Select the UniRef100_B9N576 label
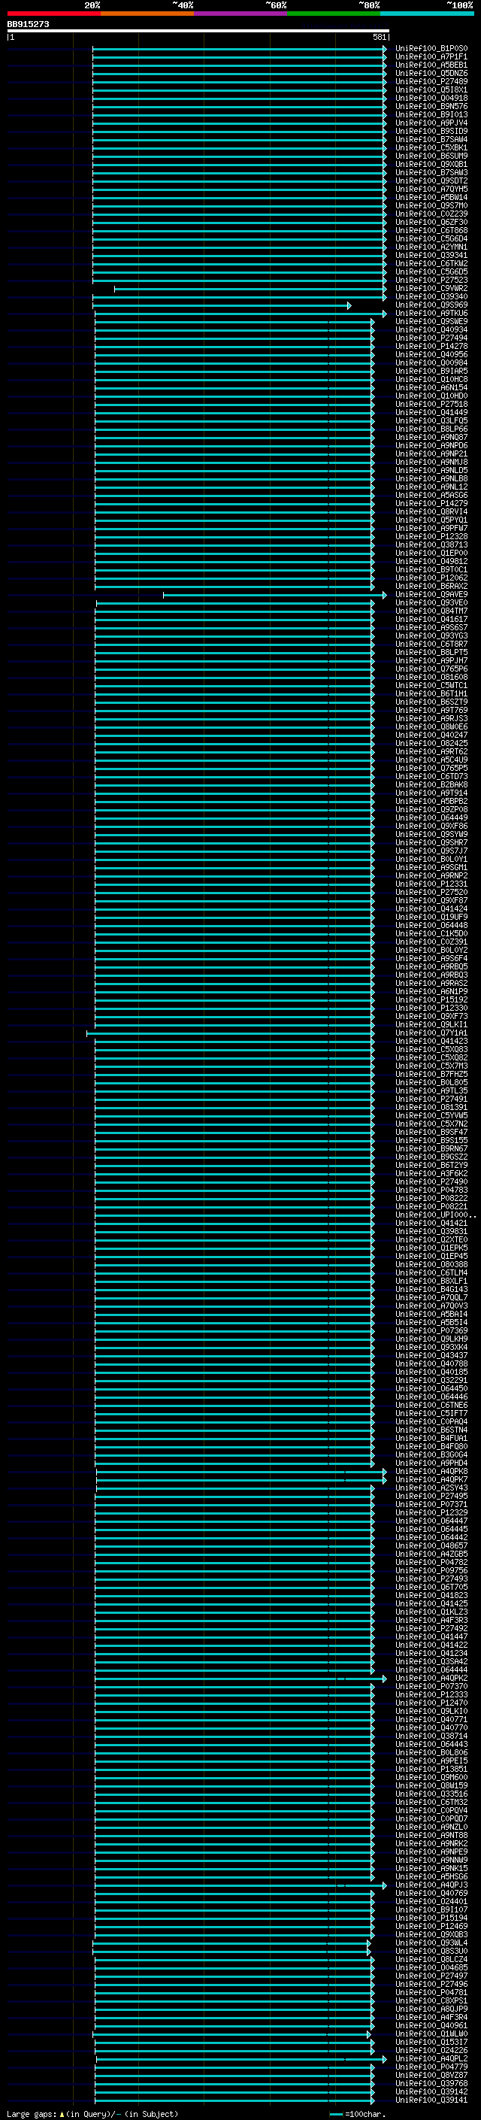Viewport: 481px width, 2120px height. pyautogui.click(x=431, y=106)
